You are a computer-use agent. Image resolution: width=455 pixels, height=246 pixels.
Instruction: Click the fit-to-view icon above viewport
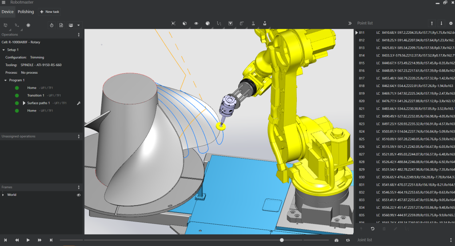click(173, 23)
